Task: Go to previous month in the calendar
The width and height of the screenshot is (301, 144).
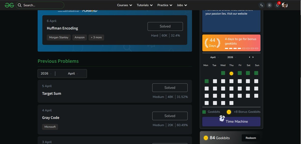Action: pyautogui.click(x=250, y=57)
